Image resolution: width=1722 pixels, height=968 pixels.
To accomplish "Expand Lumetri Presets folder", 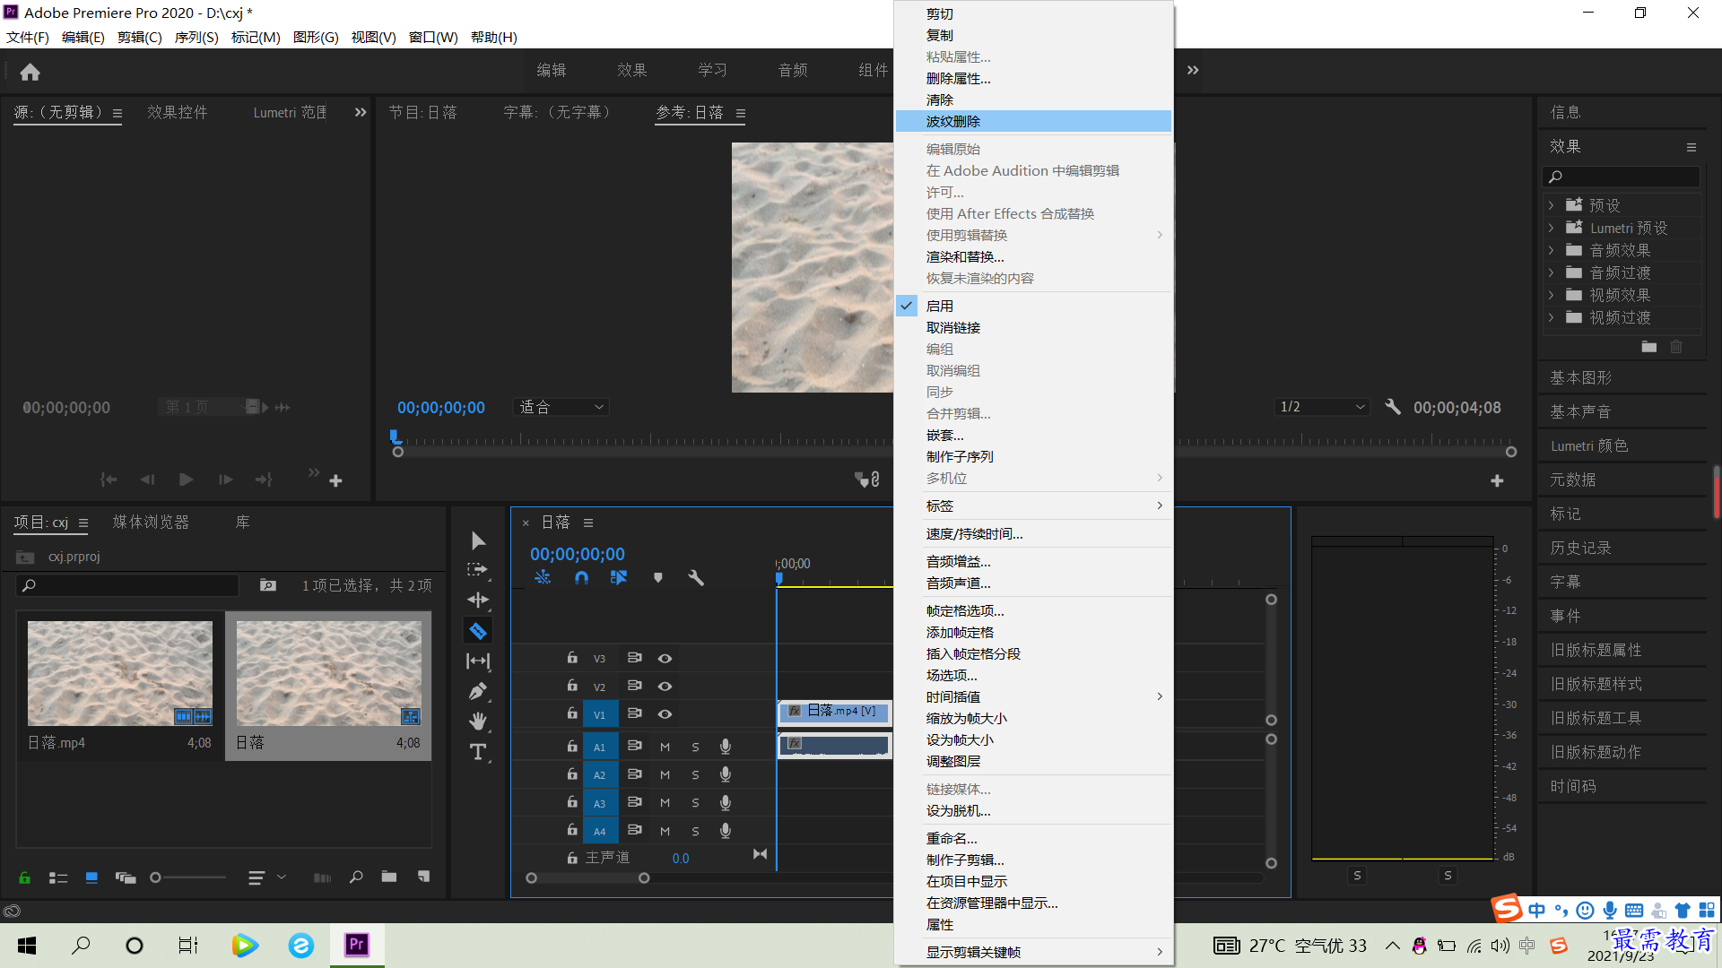I will point(1551,228).
